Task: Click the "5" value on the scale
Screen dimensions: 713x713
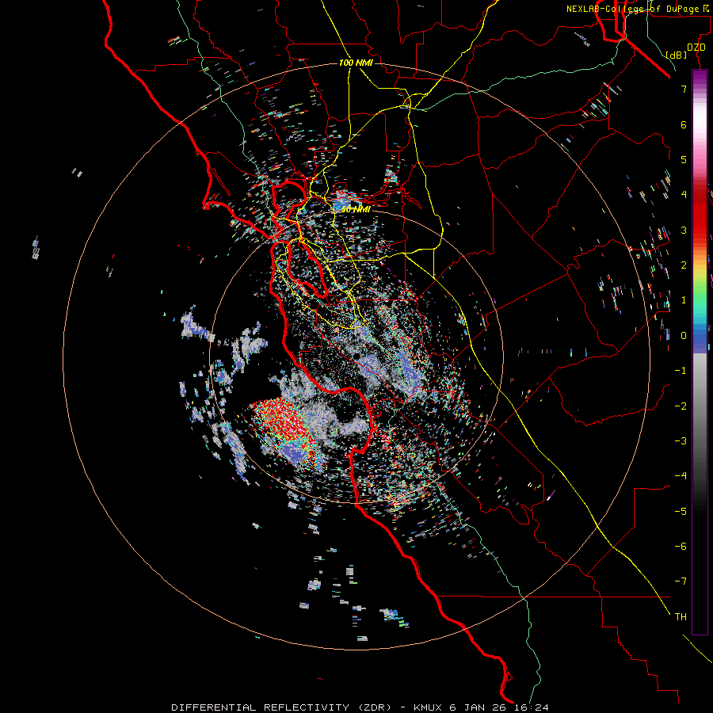Action: coord(684,159)
